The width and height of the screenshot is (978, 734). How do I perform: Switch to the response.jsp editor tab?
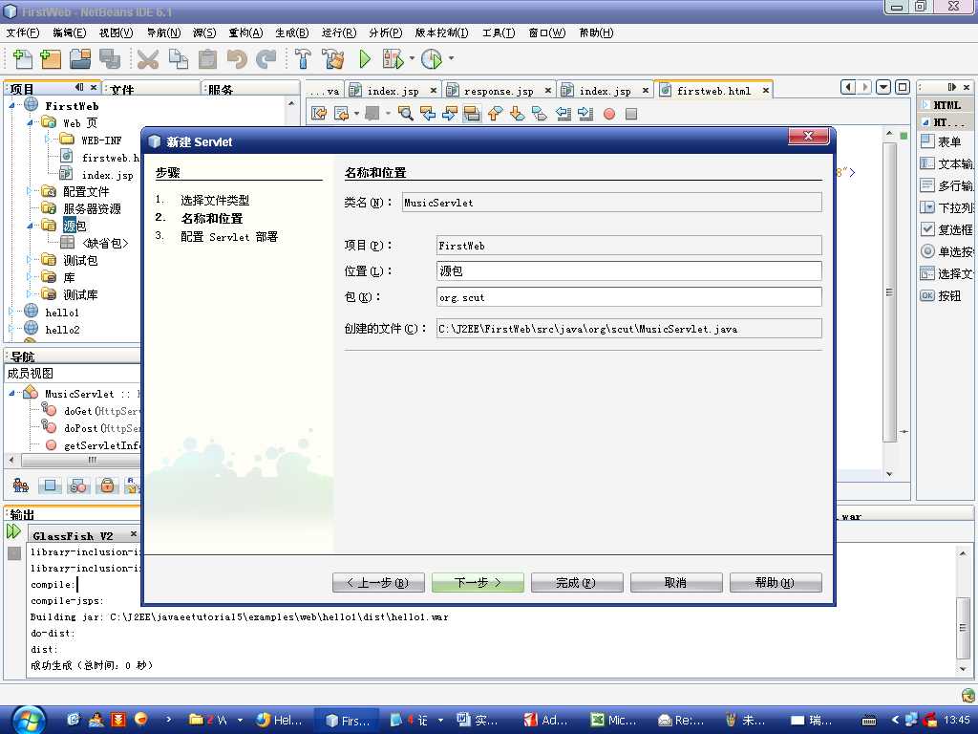click(x=499, y=91)
